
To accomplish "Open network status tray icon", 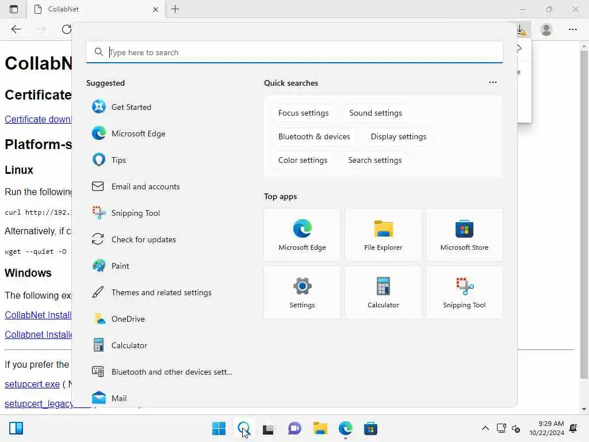I will pyautogui.click(x=502, y=428).
